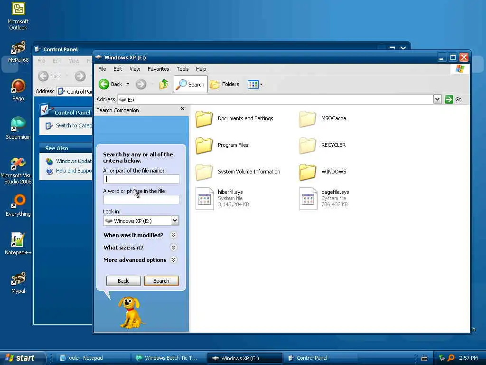Viewport: 486px width, 365px height.
Task: Open the Favorites menu
Action: [158, 69]
